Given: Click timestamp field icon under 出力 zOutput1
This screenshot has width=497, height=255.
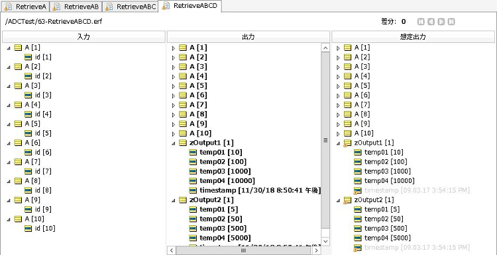Looking at the screenshot, I should [x=193, y=190].
